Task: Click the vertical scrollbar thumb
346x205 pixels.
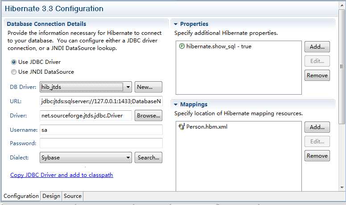Action: point(342,67)
